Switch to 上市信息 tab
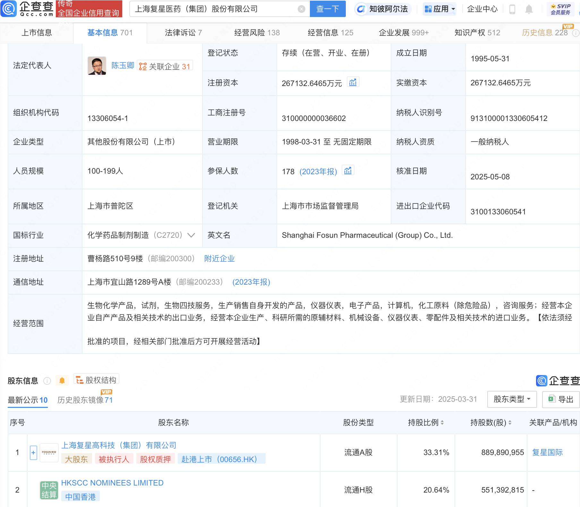 click(37, 33)
